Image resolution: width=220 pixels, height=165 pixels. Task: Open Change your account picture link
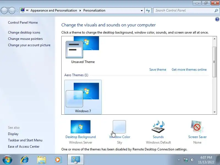click(29, 45)
